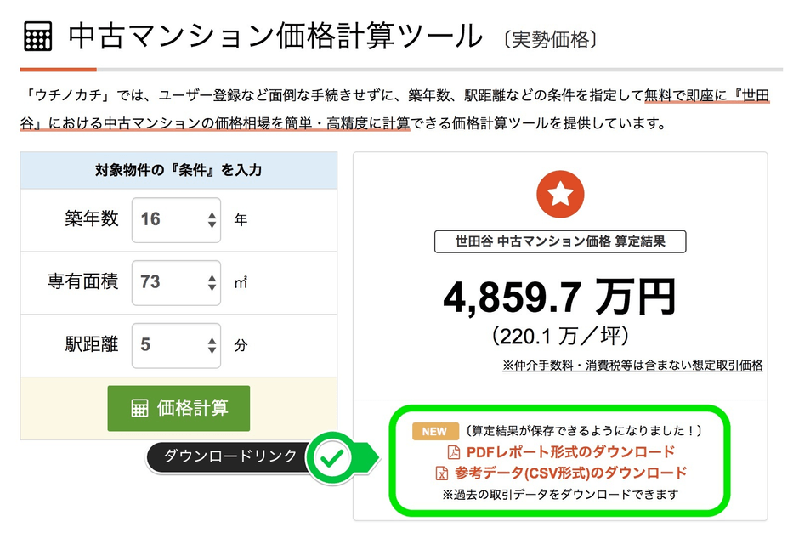Click the orange NEW badge
Viewport: 799px width, 533px height.
(x=435, y=431)
